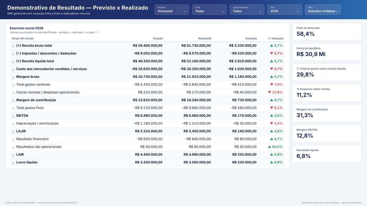Expand the Resultados não operacionais row

[13, 147]
